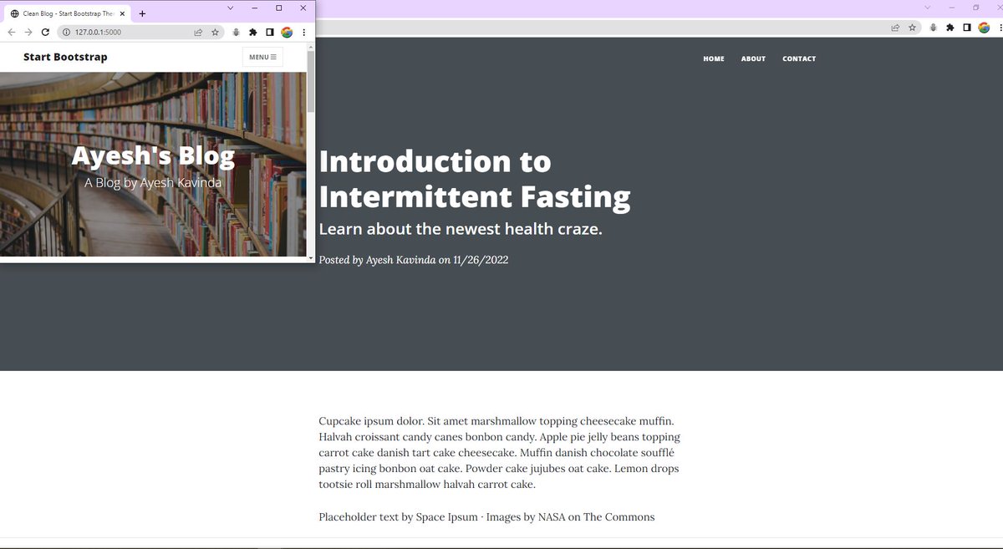Minimize the background browser window
The height and width of the screenshot is (549, 1003).
(x=951, y=8)
